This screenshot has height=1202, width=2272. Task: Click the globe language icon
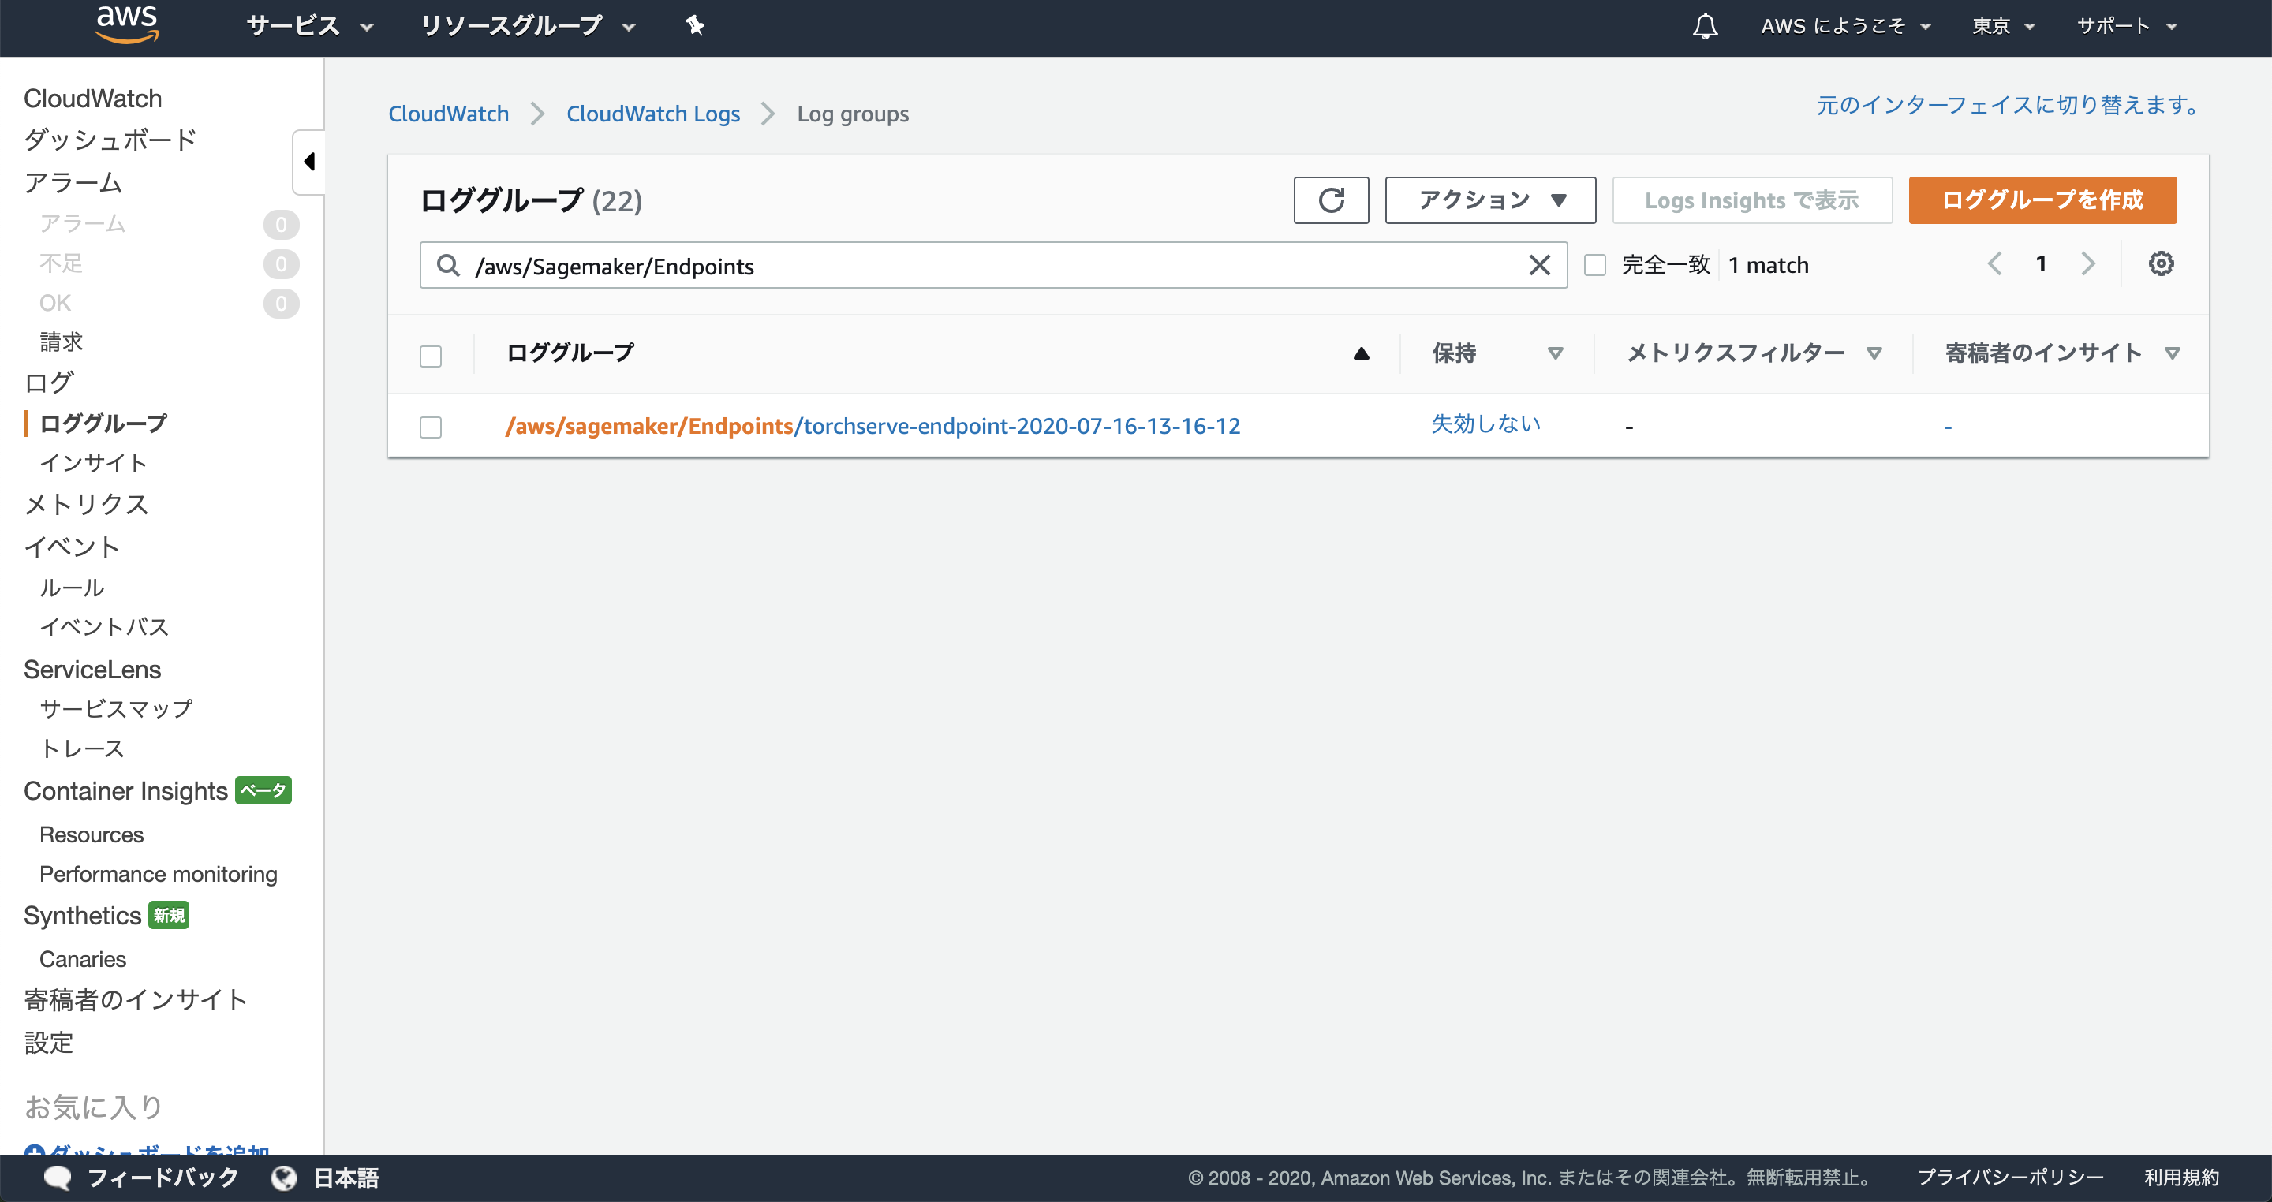point(283,1178)
